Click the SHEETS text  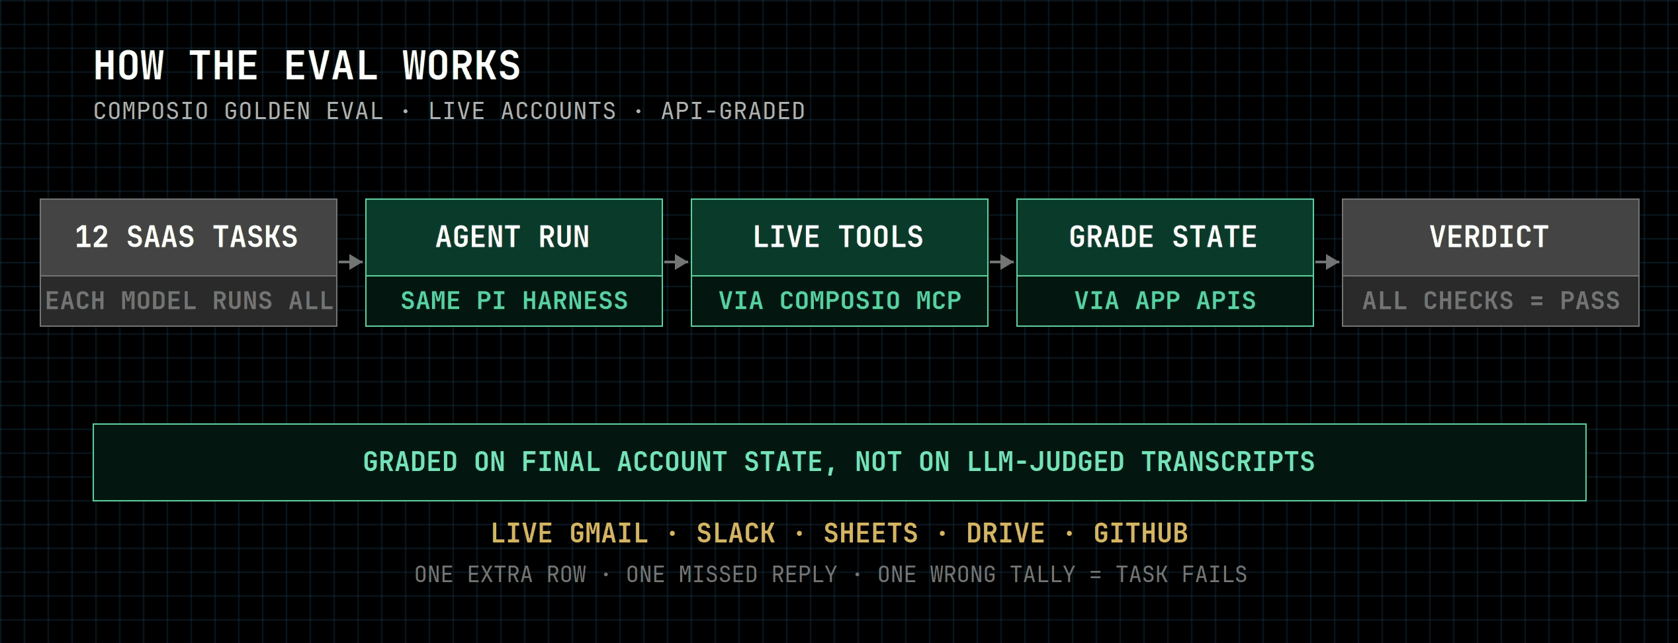click(871, 533)
